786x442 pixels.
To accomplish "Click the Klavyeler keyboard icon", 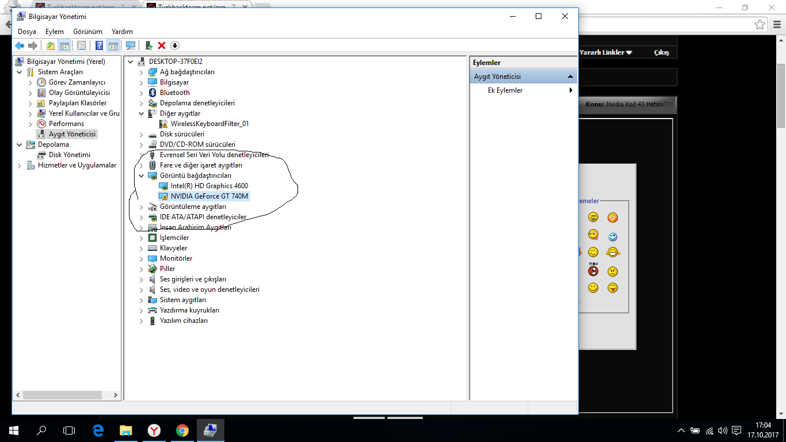I will click(152, 248).
